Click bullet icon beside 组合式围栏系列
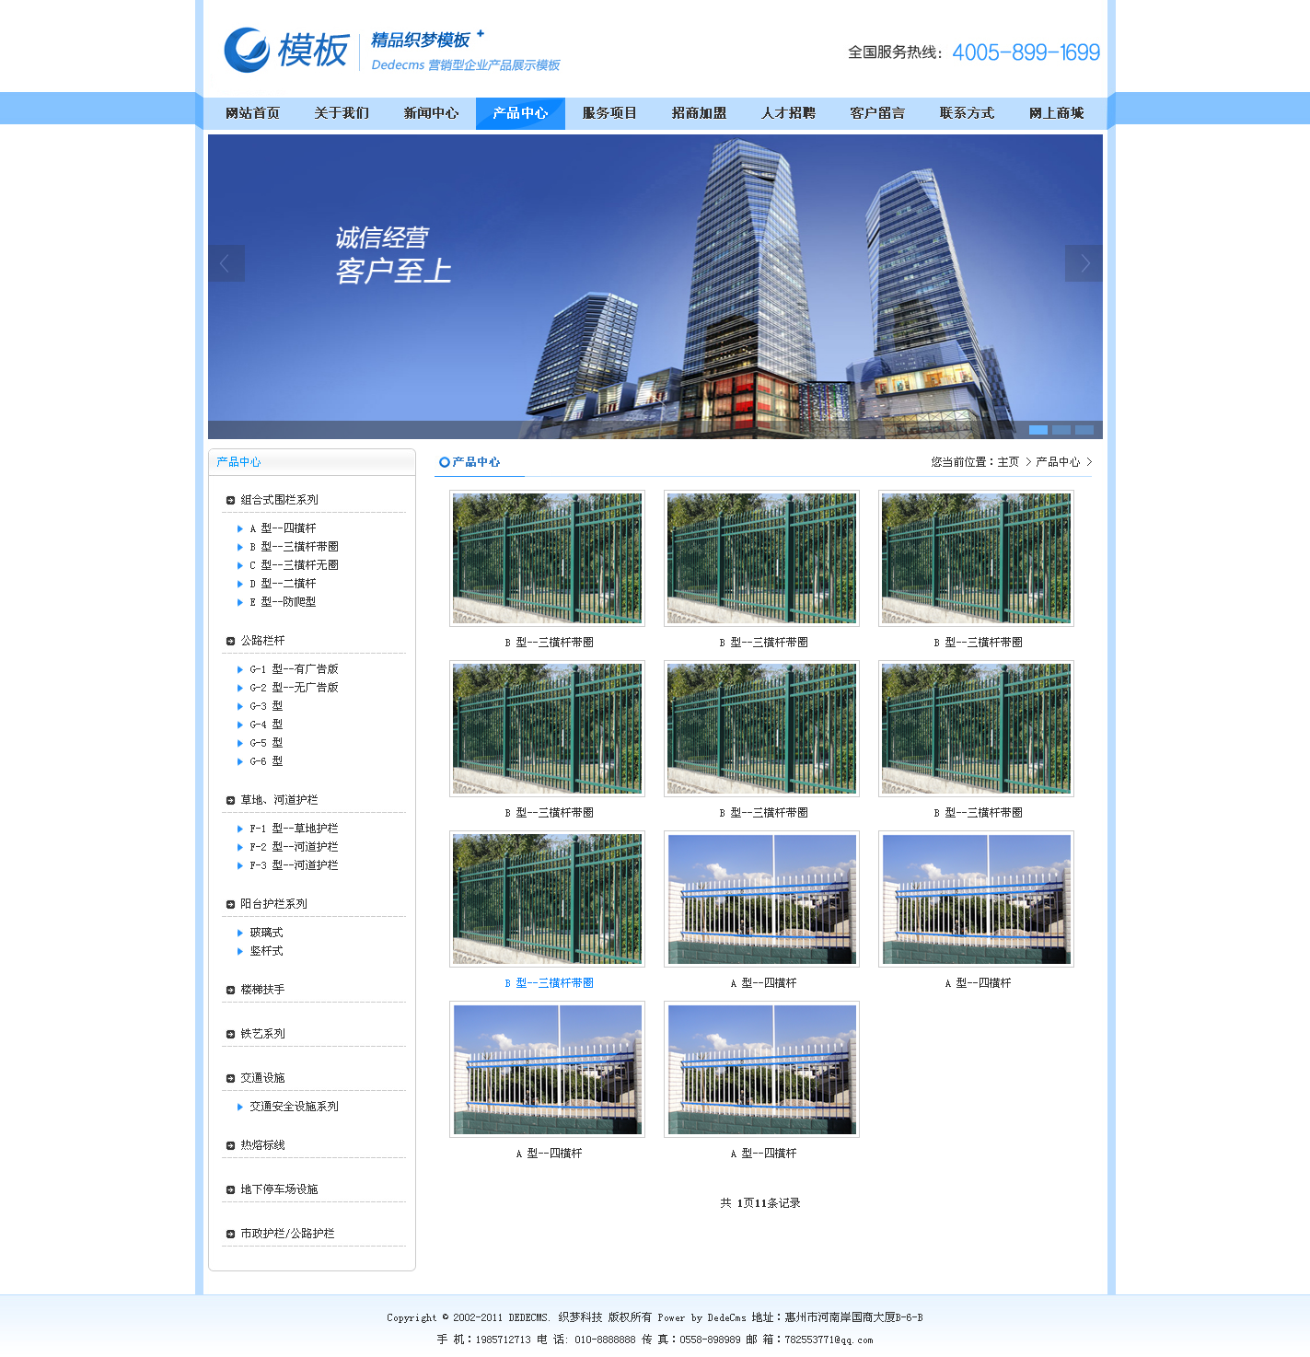 (230, 501)
